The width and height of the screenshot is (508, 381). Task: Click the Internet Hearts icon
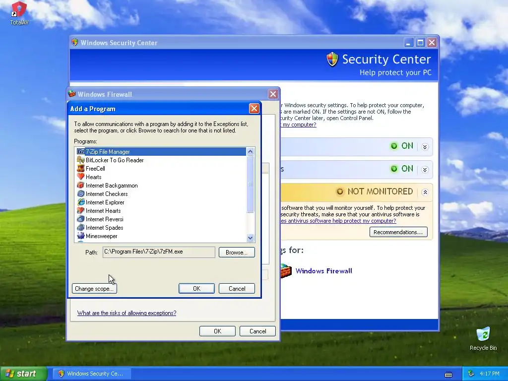point(81,210)
